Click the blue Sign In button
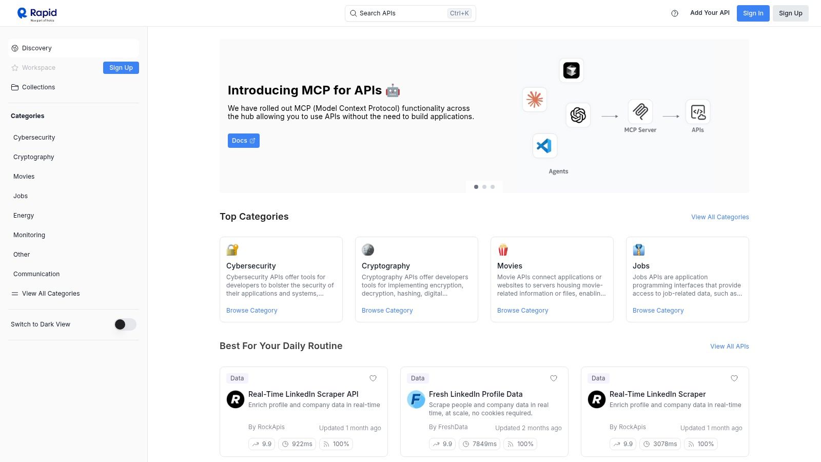 pyautogui.click(x=753, y=13)
